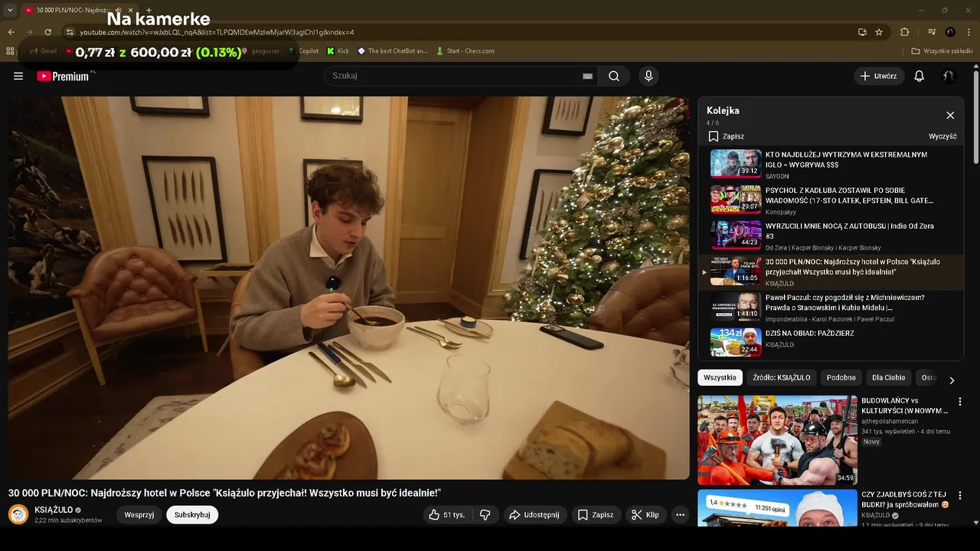Select queue item 30 000 PLN/NOC Najdroższy hotel
980x551 pixels.
(x=831, y=272)
